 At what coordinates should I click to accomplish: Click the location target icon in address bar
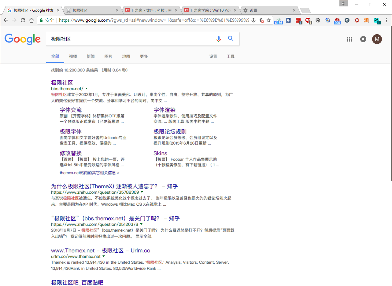click(253, 20)
